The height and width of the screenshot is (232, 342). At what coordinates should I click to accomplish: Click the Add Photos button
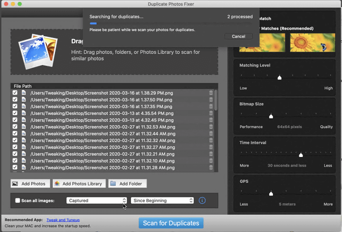coord(30,184)
